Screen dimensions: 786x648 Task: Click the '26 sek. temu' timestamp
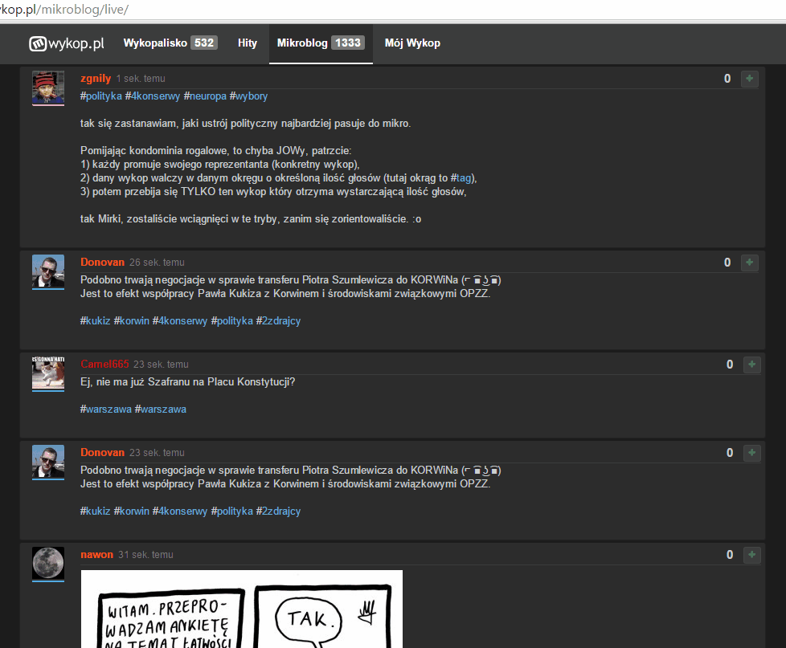click(x=157, y=263)
